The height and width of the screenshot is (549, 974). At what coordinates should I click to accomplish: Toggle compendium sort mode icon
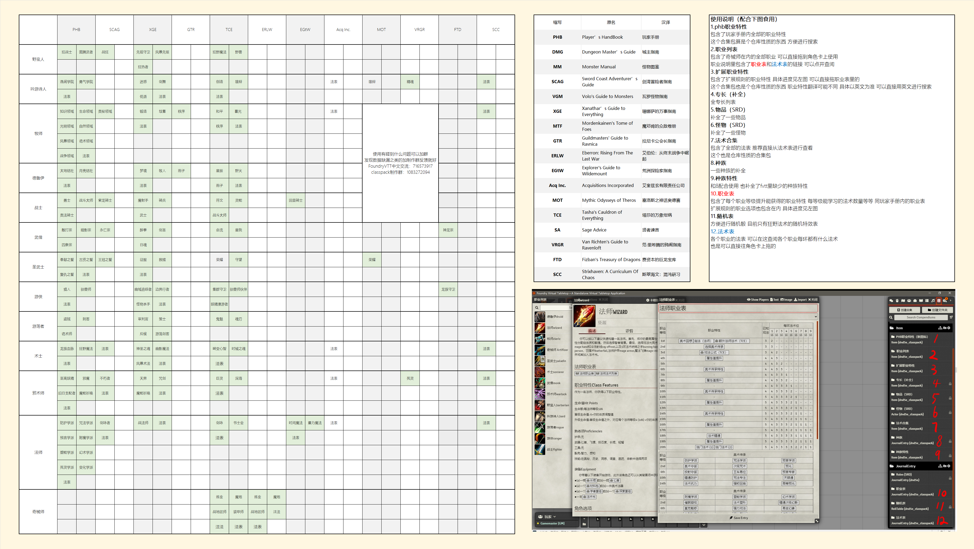951,317
